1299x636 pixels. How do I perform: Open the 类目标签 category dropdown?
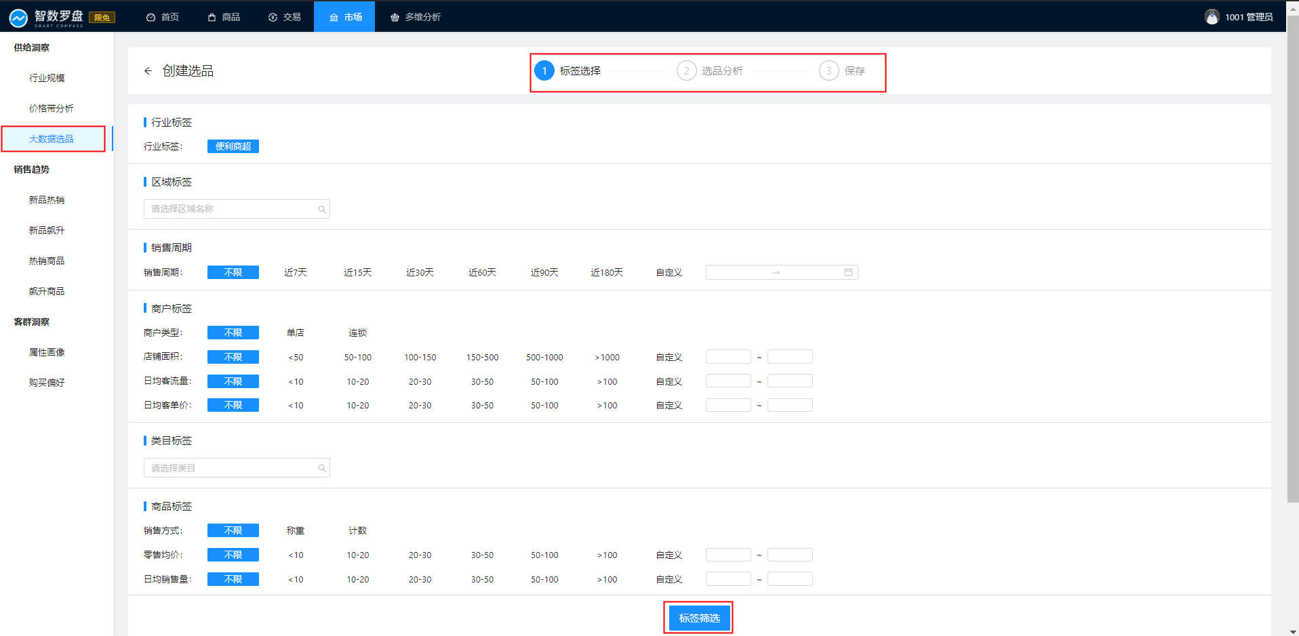tap(231, 468)
